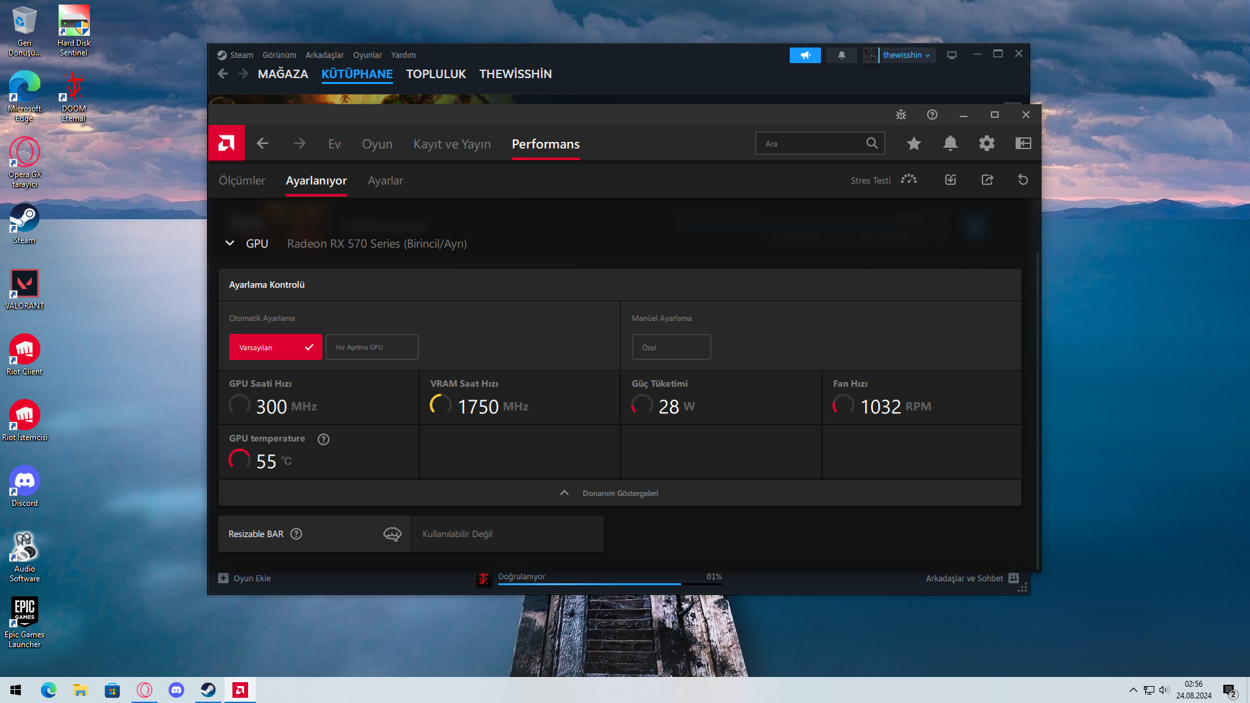Image resolution: width=1250 pixels, height=703 pixels.
Task: Click the AMD logo home icon
Action: pyautogui.click(x=226, y=143)
